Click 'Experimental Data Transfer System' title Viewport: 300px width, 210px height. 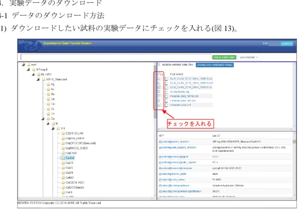click(68, 43)
